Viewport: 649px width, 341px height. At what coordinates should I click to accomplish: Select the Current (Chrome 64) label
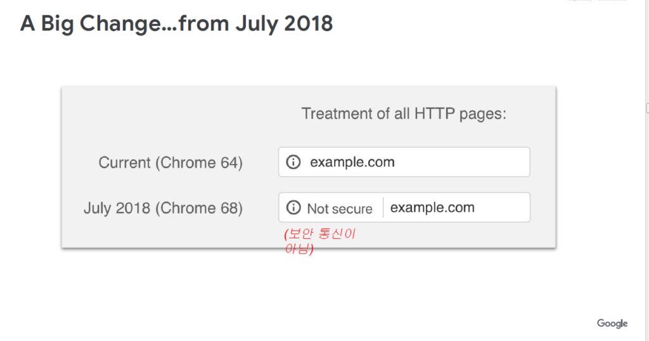pos(170,163)
